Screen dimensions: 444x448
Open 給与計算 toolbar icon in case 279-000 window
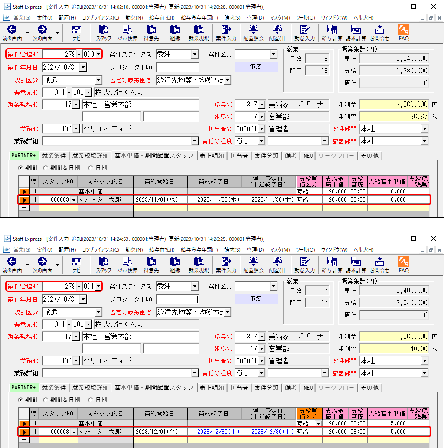click(332, 33)
